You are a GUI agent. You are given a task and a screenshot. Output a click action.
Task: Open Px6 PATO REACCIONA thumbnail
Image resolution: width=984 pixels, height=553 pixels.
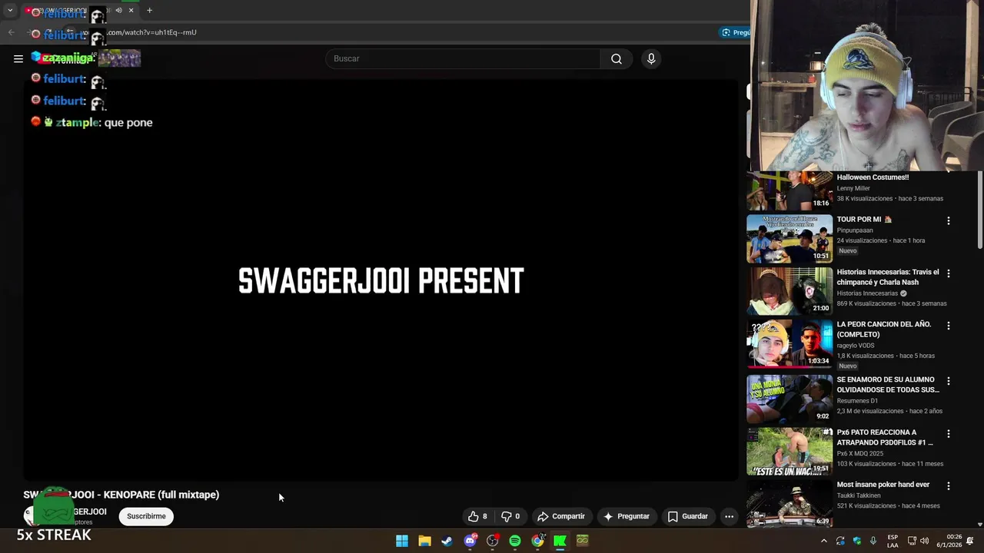tap(790, 452)
